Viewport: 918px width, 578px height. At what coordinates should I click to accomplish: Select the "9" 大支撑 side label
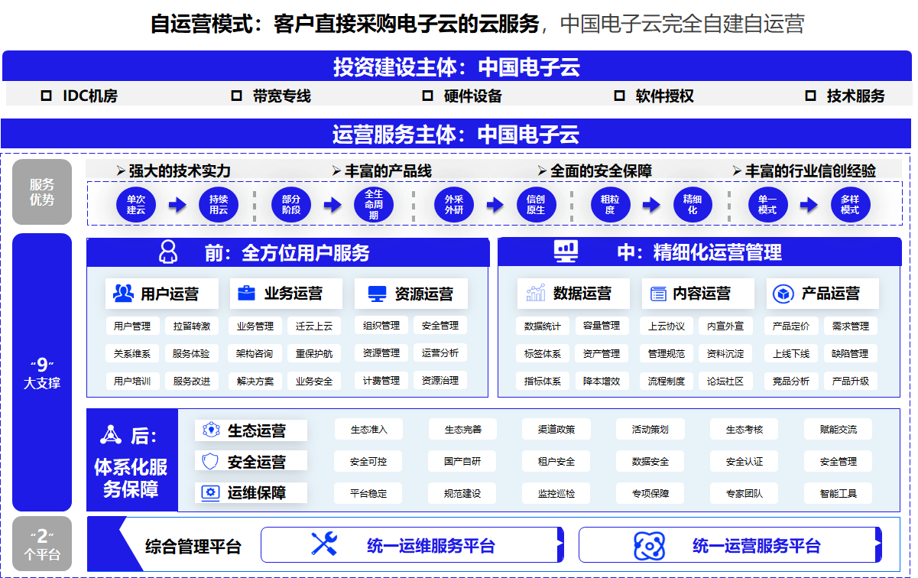click(42, 372)
